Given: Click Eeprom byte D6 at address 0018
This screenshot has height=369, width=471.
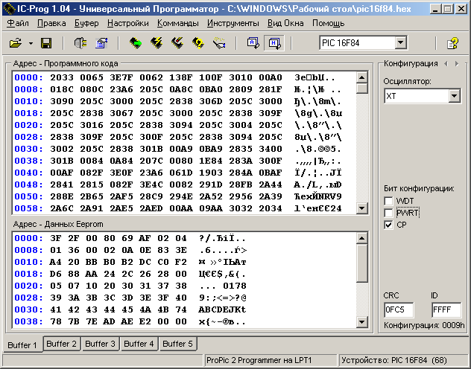Looking at the screenshot, I should [56, 274].
